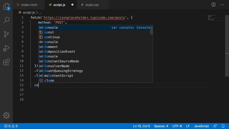Click the feedback icon in status bar
229x129 pixels.
point(215,126)
